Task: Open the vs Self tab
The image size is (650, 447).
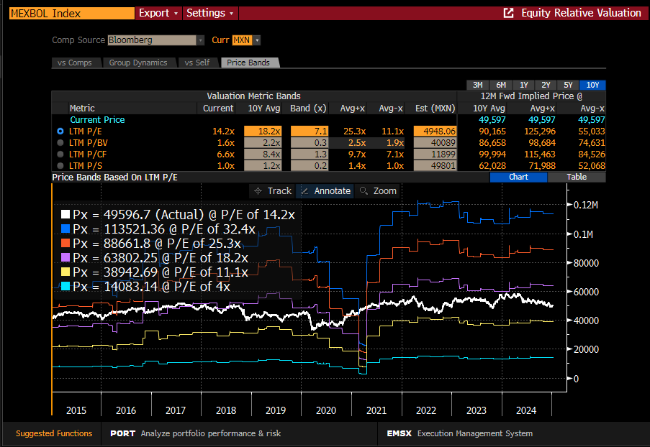Action: point(197,63)
